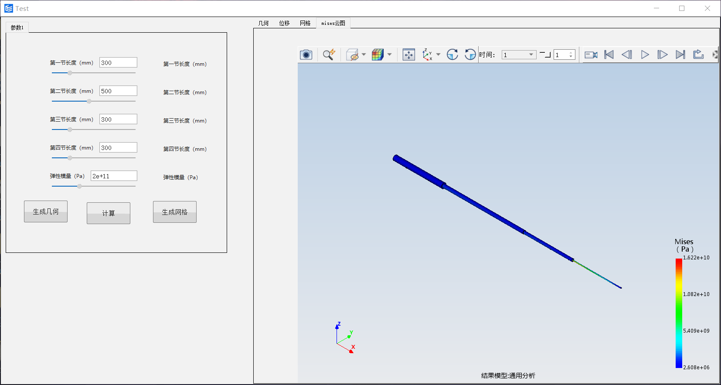
Task: Click the camera screenshot icon
Action: tap(306, 55)
